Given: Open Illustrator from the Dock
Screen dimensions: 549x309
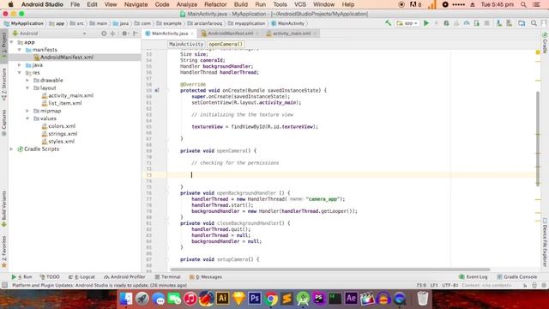Looking at the screenshot, I should click(222, 299).
